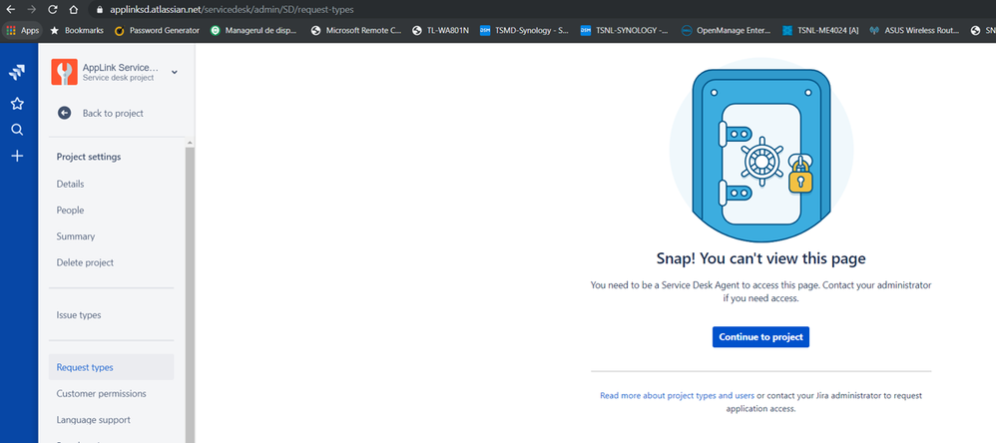Open Details project setting
The width and height of the screenshot is (996, 443).
(x=70, y=184)
